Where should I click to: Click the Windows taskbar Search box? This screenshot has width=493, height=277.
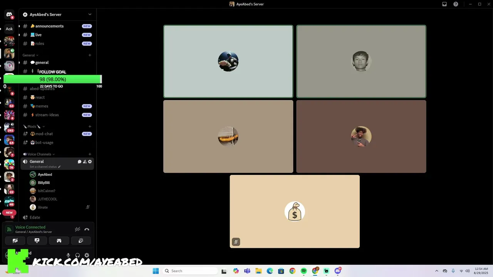(190, 271)
